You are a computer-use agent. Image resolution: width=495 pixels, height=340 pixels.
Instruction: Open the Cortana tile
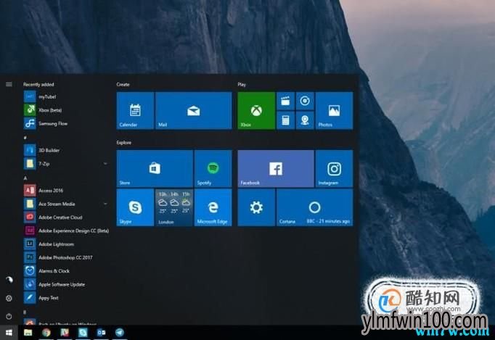pyautogui.click(x=315, y=207)
